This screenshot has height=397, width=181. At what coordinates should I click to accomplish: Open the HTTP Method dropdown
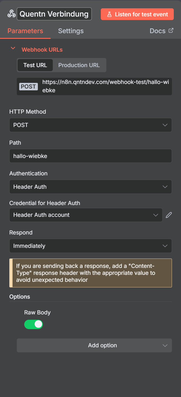90,125
